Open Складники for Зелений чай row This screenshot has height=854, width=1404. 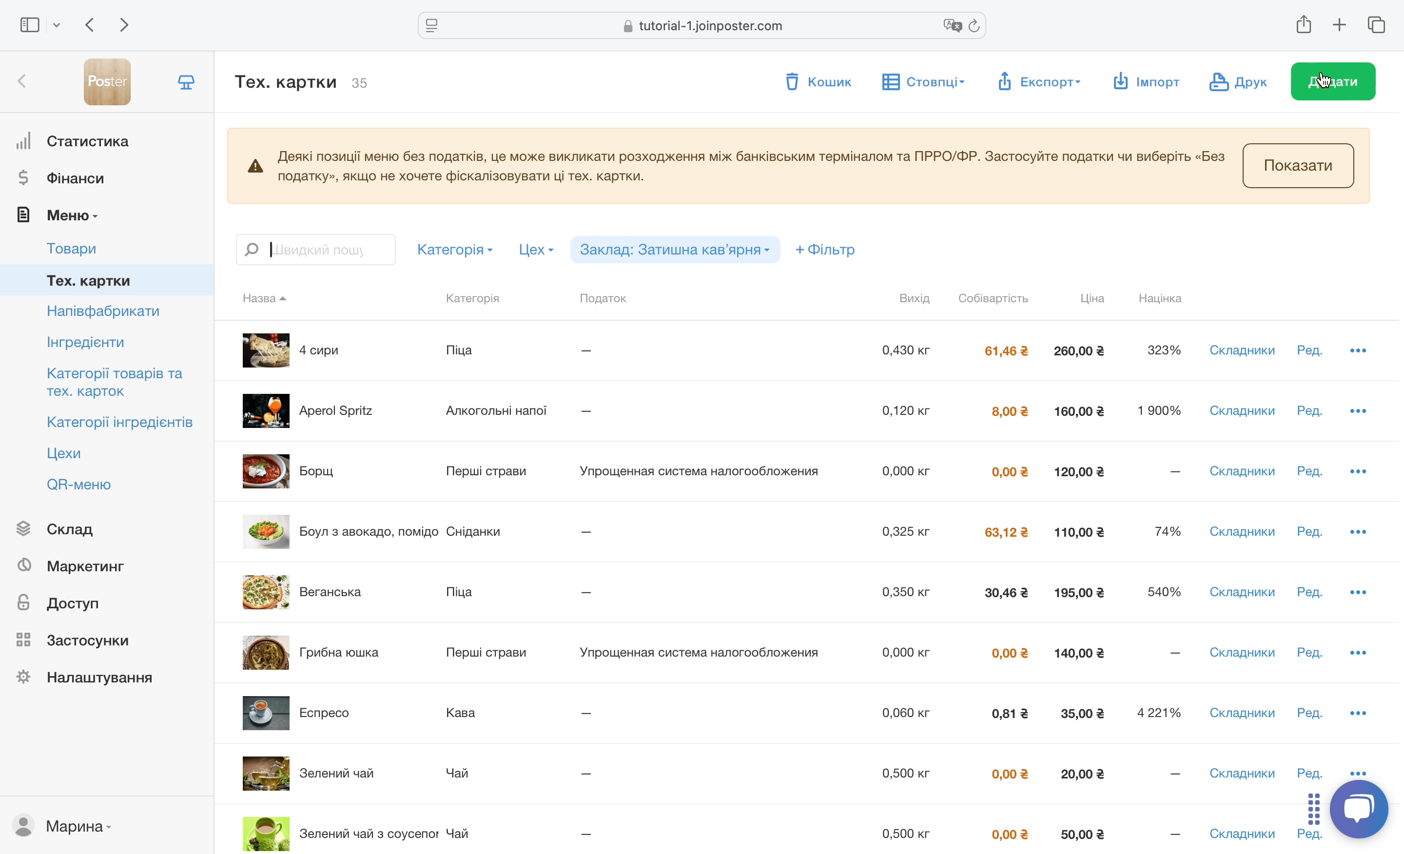pos(1242,773)
